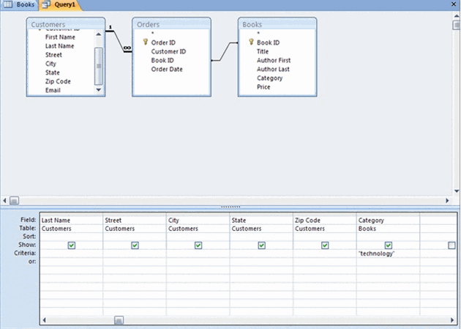The image size is (461, 329).
Task: Click the Customers list scrollbar thumb
Action: pos(99,66)
